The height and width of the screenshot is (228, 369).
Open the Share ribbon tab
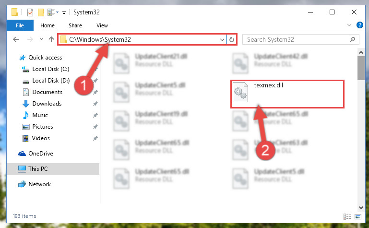click(x=75, y=25)
